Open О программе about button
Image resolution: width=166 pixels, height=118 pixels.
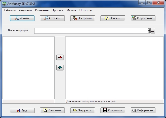coord(143,18)
